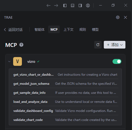Click the vizro V avatar icon

18,61
